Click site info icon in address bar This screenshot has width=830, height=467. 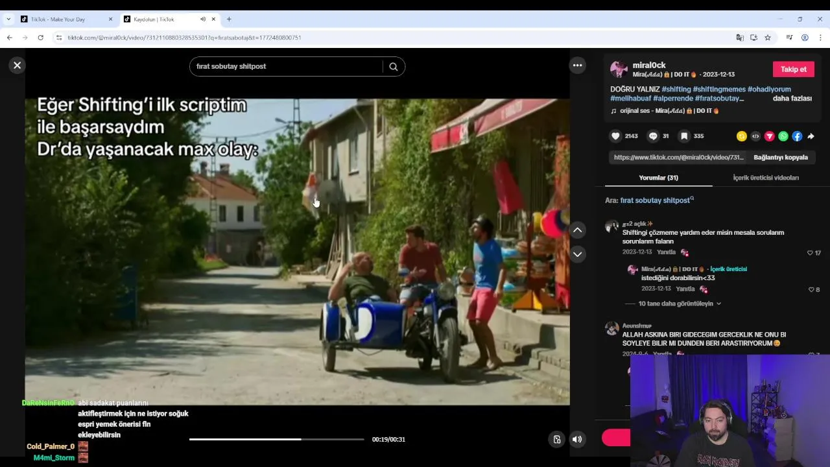tap(59, 38)
